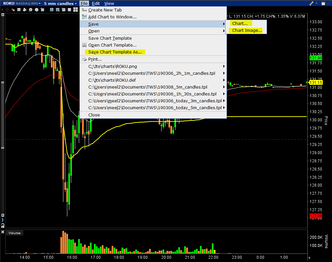Viewport: 332px width, 262px height.
Task: Click the plain gray clock icon
Action: 37,10
